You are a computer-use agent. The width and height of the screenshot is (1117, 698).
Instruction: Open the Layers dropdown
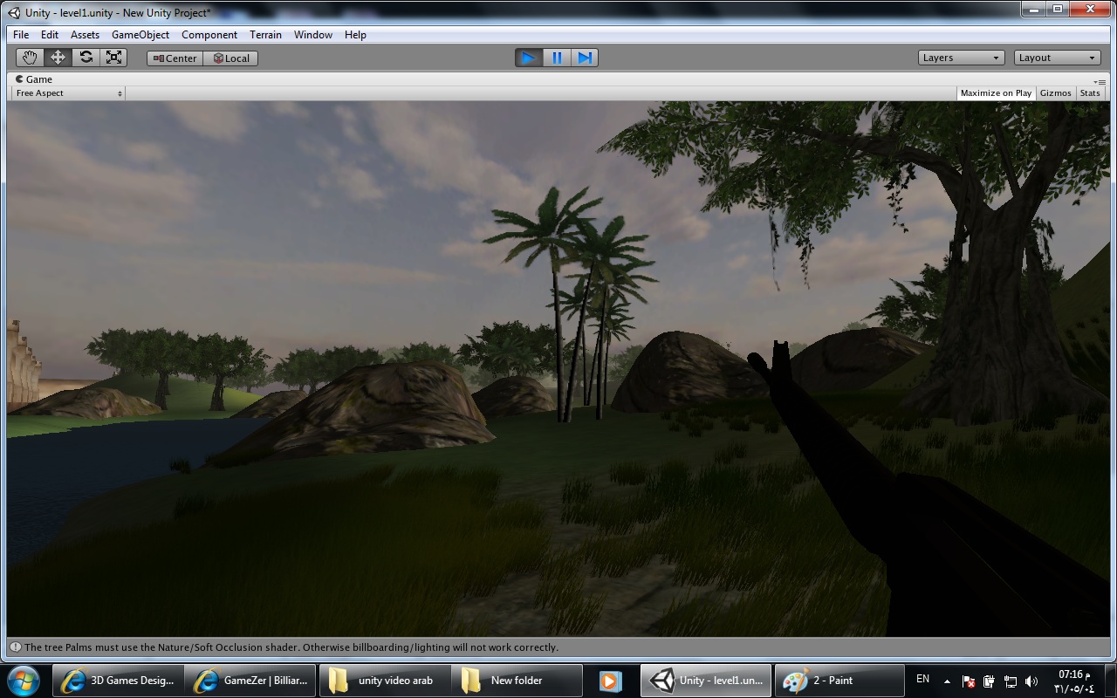(x=962, y=58)
